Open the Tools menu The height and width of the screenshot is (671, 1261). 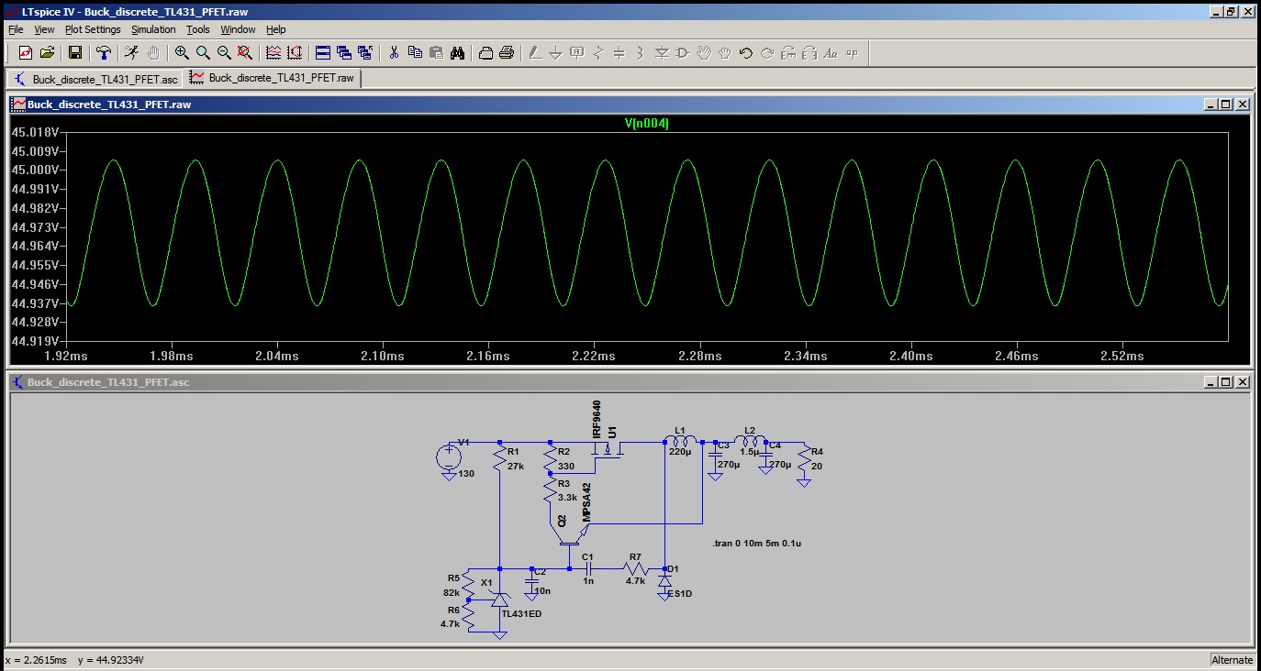(x=198, y=29)
